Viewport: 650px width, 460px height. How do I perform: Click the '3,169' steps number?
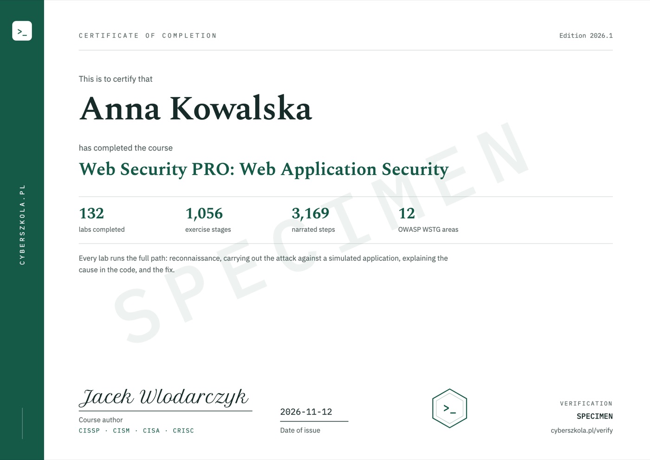(310, 213)
